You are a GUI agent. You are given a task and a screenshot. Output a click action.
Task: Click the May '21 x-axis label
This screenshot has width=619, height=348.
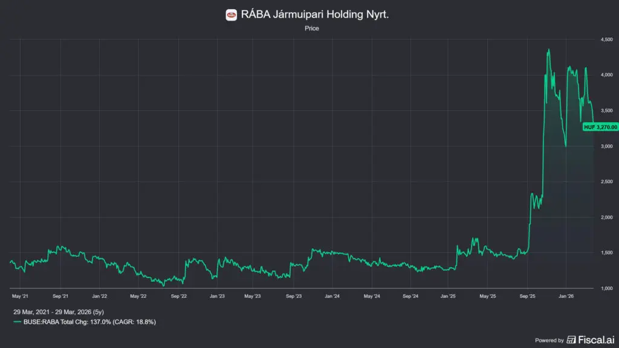20,296
